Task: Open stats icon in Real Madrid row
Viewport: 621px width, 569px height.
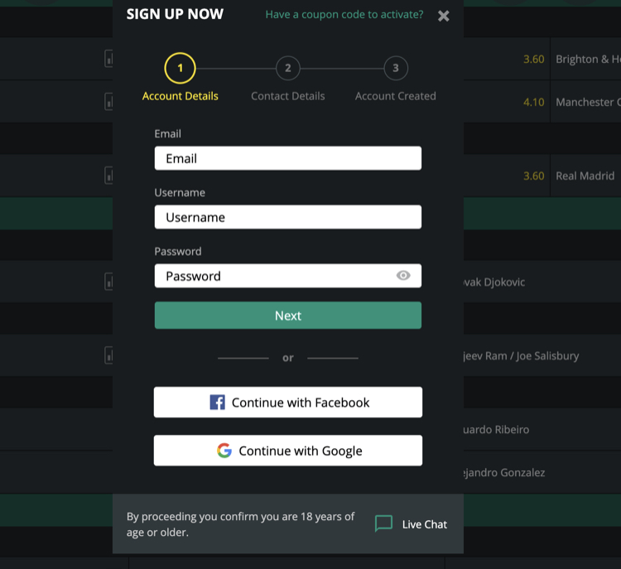Action: 108,176
